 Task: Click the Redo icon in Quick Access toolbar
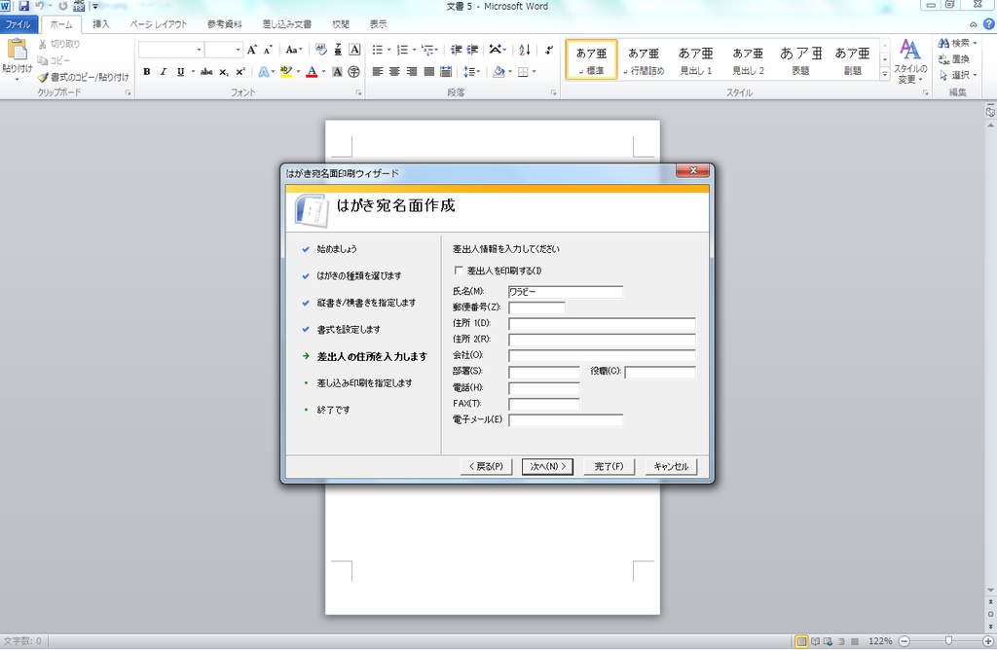pos(62,6)
